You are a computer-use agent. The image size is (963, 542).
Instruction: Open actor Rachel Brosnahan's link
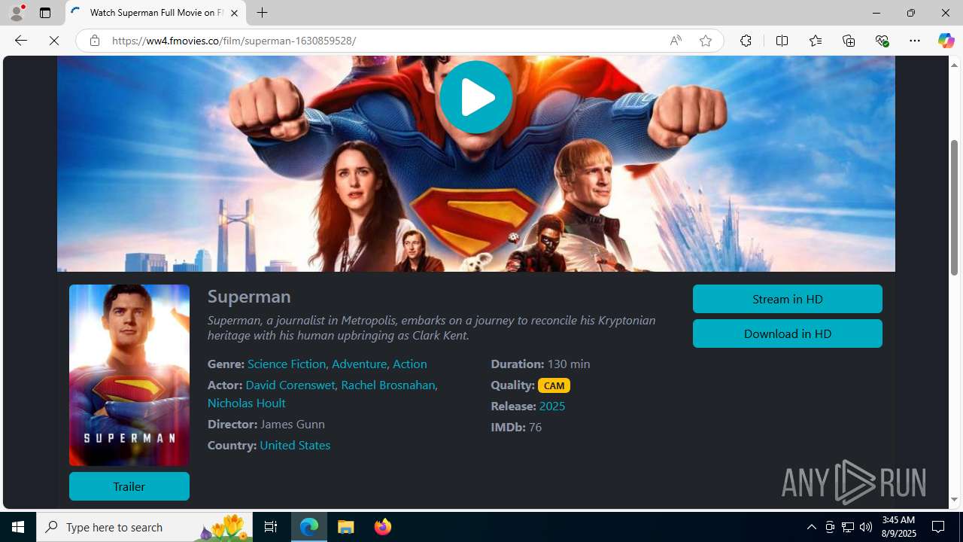point(387,385)
